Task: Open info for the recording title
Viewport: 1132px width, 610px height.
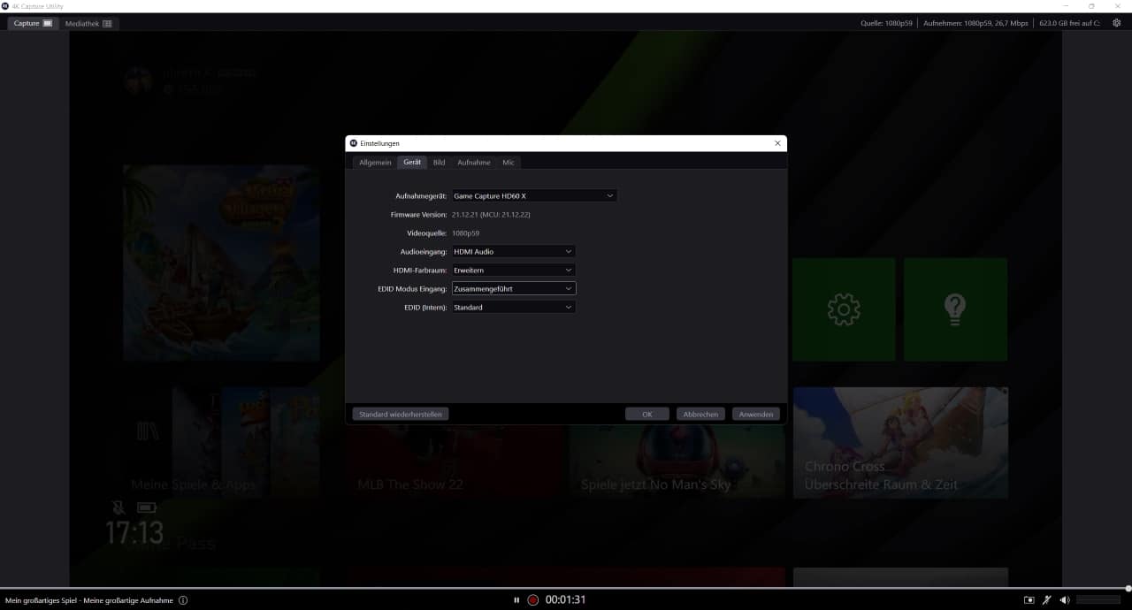Action: pyautogui.click(x=183, y=600)
